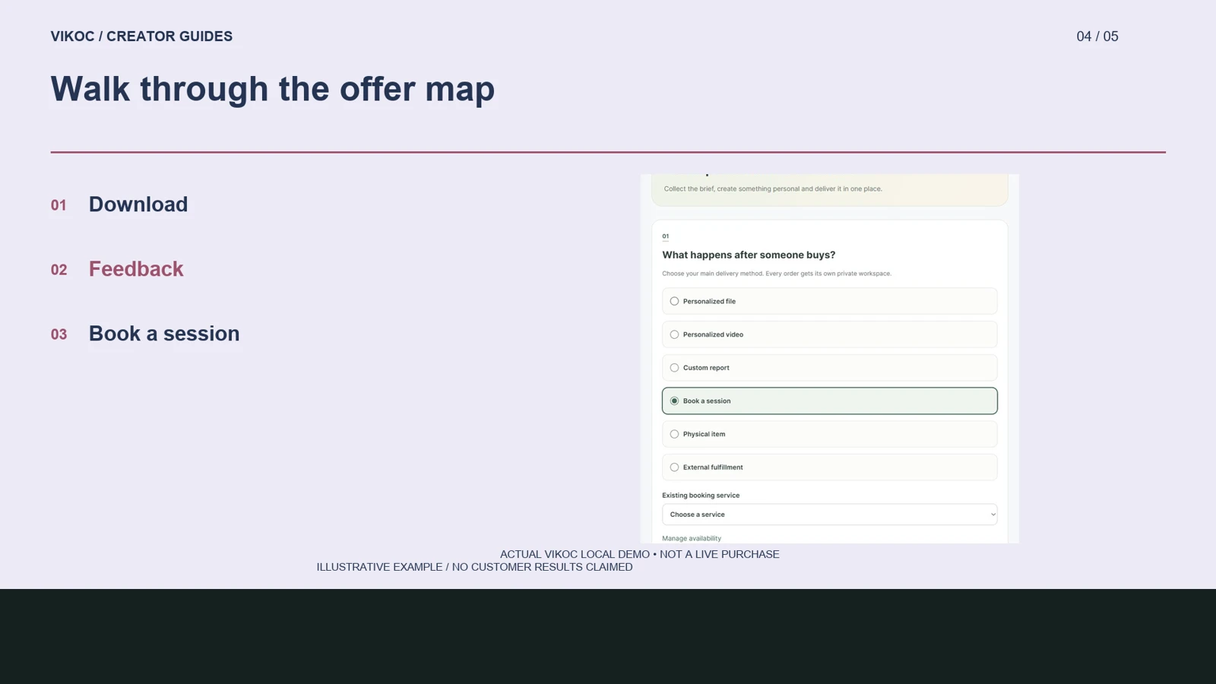
Task: Click the VIKOC / CREATOR GUIDES header text
Action: coord(141,36)
